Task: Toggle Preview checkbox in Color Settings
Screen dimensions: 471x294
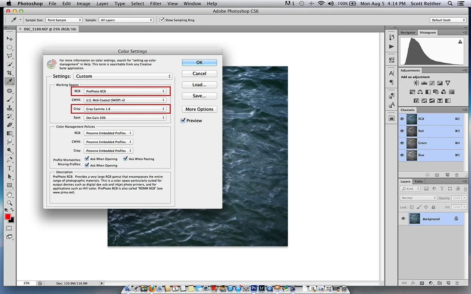Action: [183, 121]
